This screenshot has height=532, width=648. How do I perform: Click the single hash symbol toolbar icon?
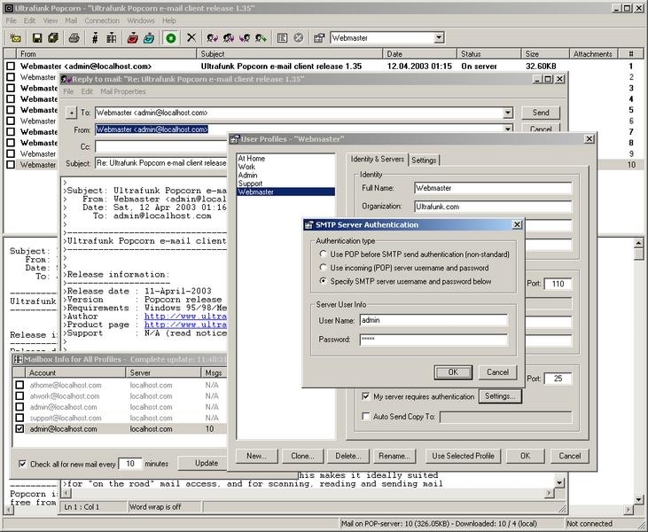click(x=95, y=38)
